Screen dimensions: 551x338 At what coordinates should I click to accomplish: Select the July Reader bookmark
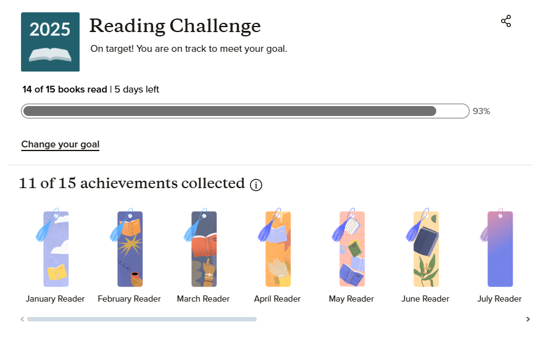point(500,249)
